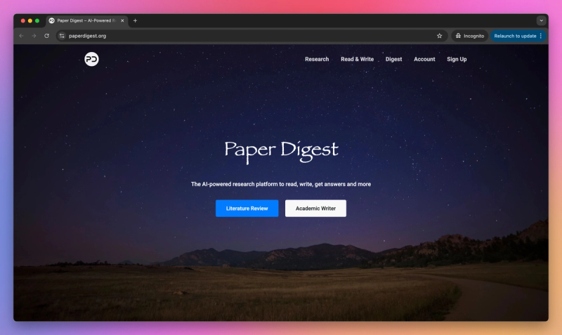Viewport: 562px width, 335px height.
Task: Go back using the browser back arrow
Action: click(x=22, y=36)
